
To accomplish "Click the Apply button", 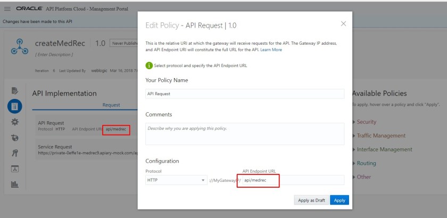I will pyautogui.click(x=340, y=200).
